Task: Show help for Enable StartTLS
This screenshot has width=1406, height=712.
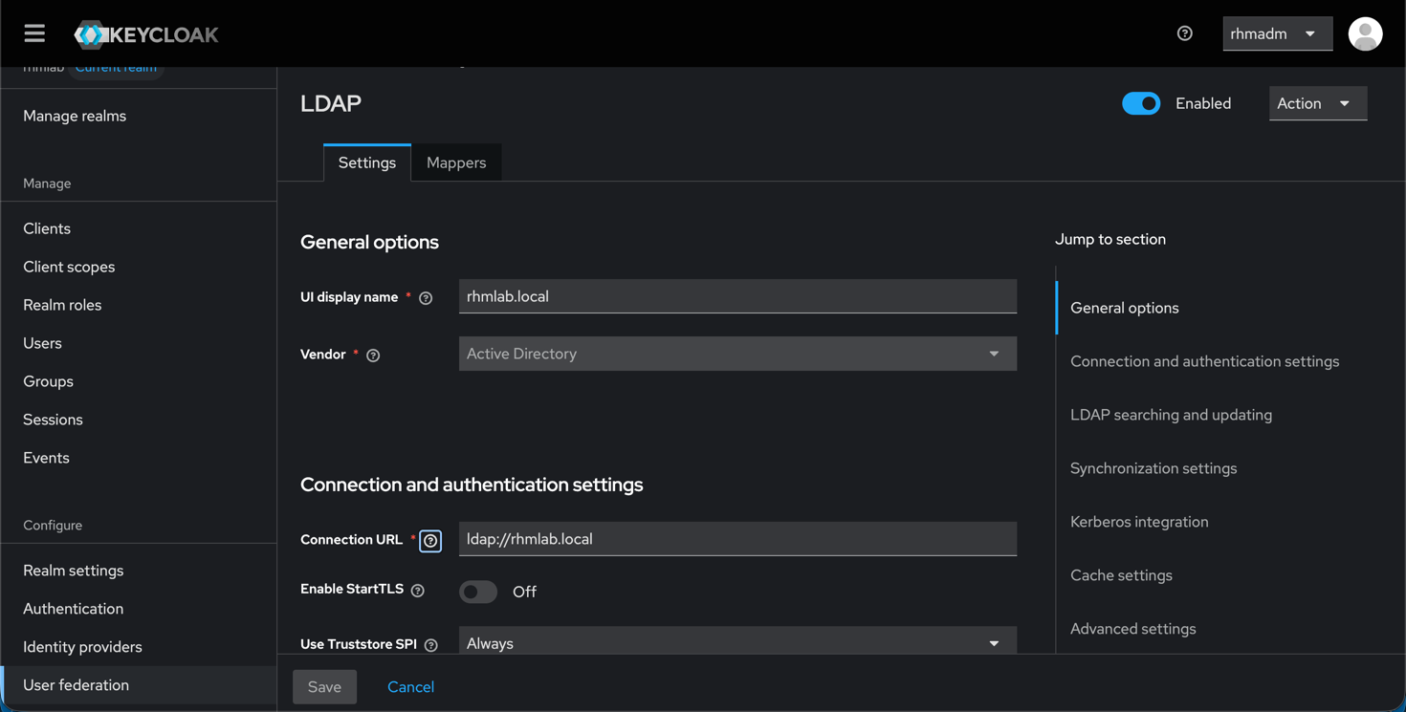Action: pos(418,591)
